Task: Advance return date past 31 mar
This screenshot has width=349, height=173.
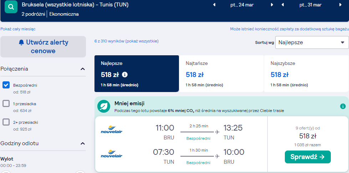Action: point(340,5)
